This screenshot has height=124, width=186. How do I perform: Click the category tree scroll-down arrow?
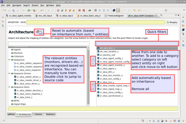point(88,105)
